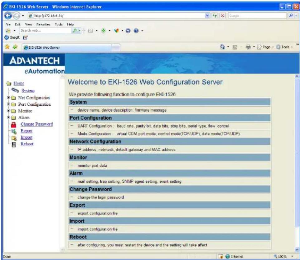The height and width of the screenshot is (260, 300).
Task: Show more commands with the double chevron
Action: pyautogui.click(x=297, y=45)
